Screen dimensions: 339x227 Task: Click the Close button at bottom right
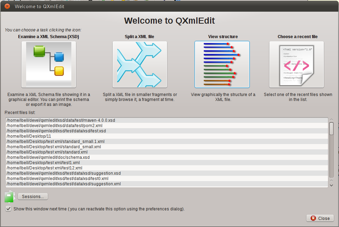click(x=320, y=218)
